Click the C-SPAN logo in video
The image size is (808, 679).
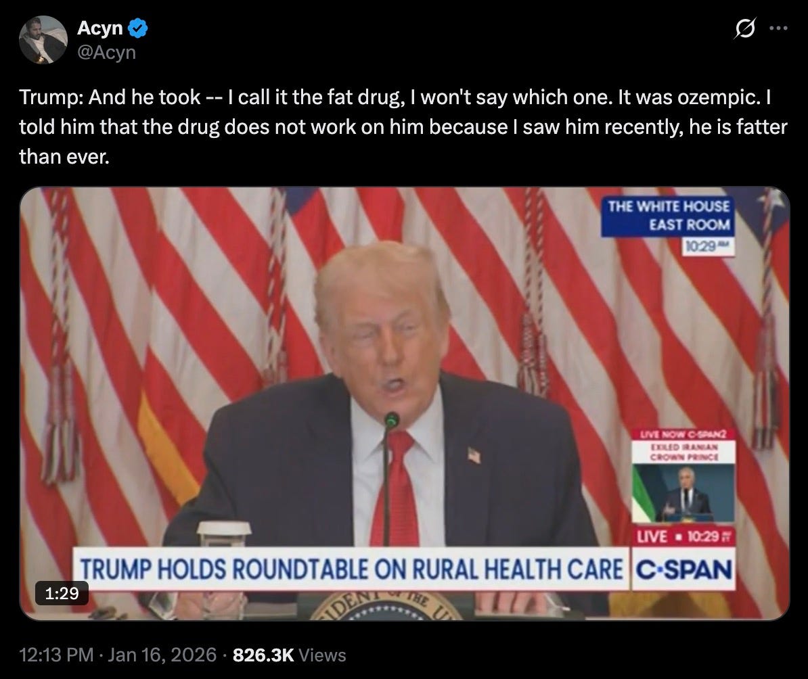pos(683,570)
